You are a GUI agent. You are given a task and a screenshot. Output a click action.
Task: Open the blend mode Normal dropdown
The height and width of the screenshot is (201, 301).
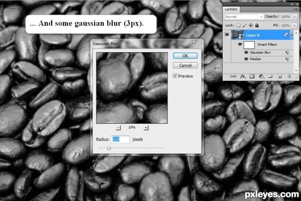point(244,17)
